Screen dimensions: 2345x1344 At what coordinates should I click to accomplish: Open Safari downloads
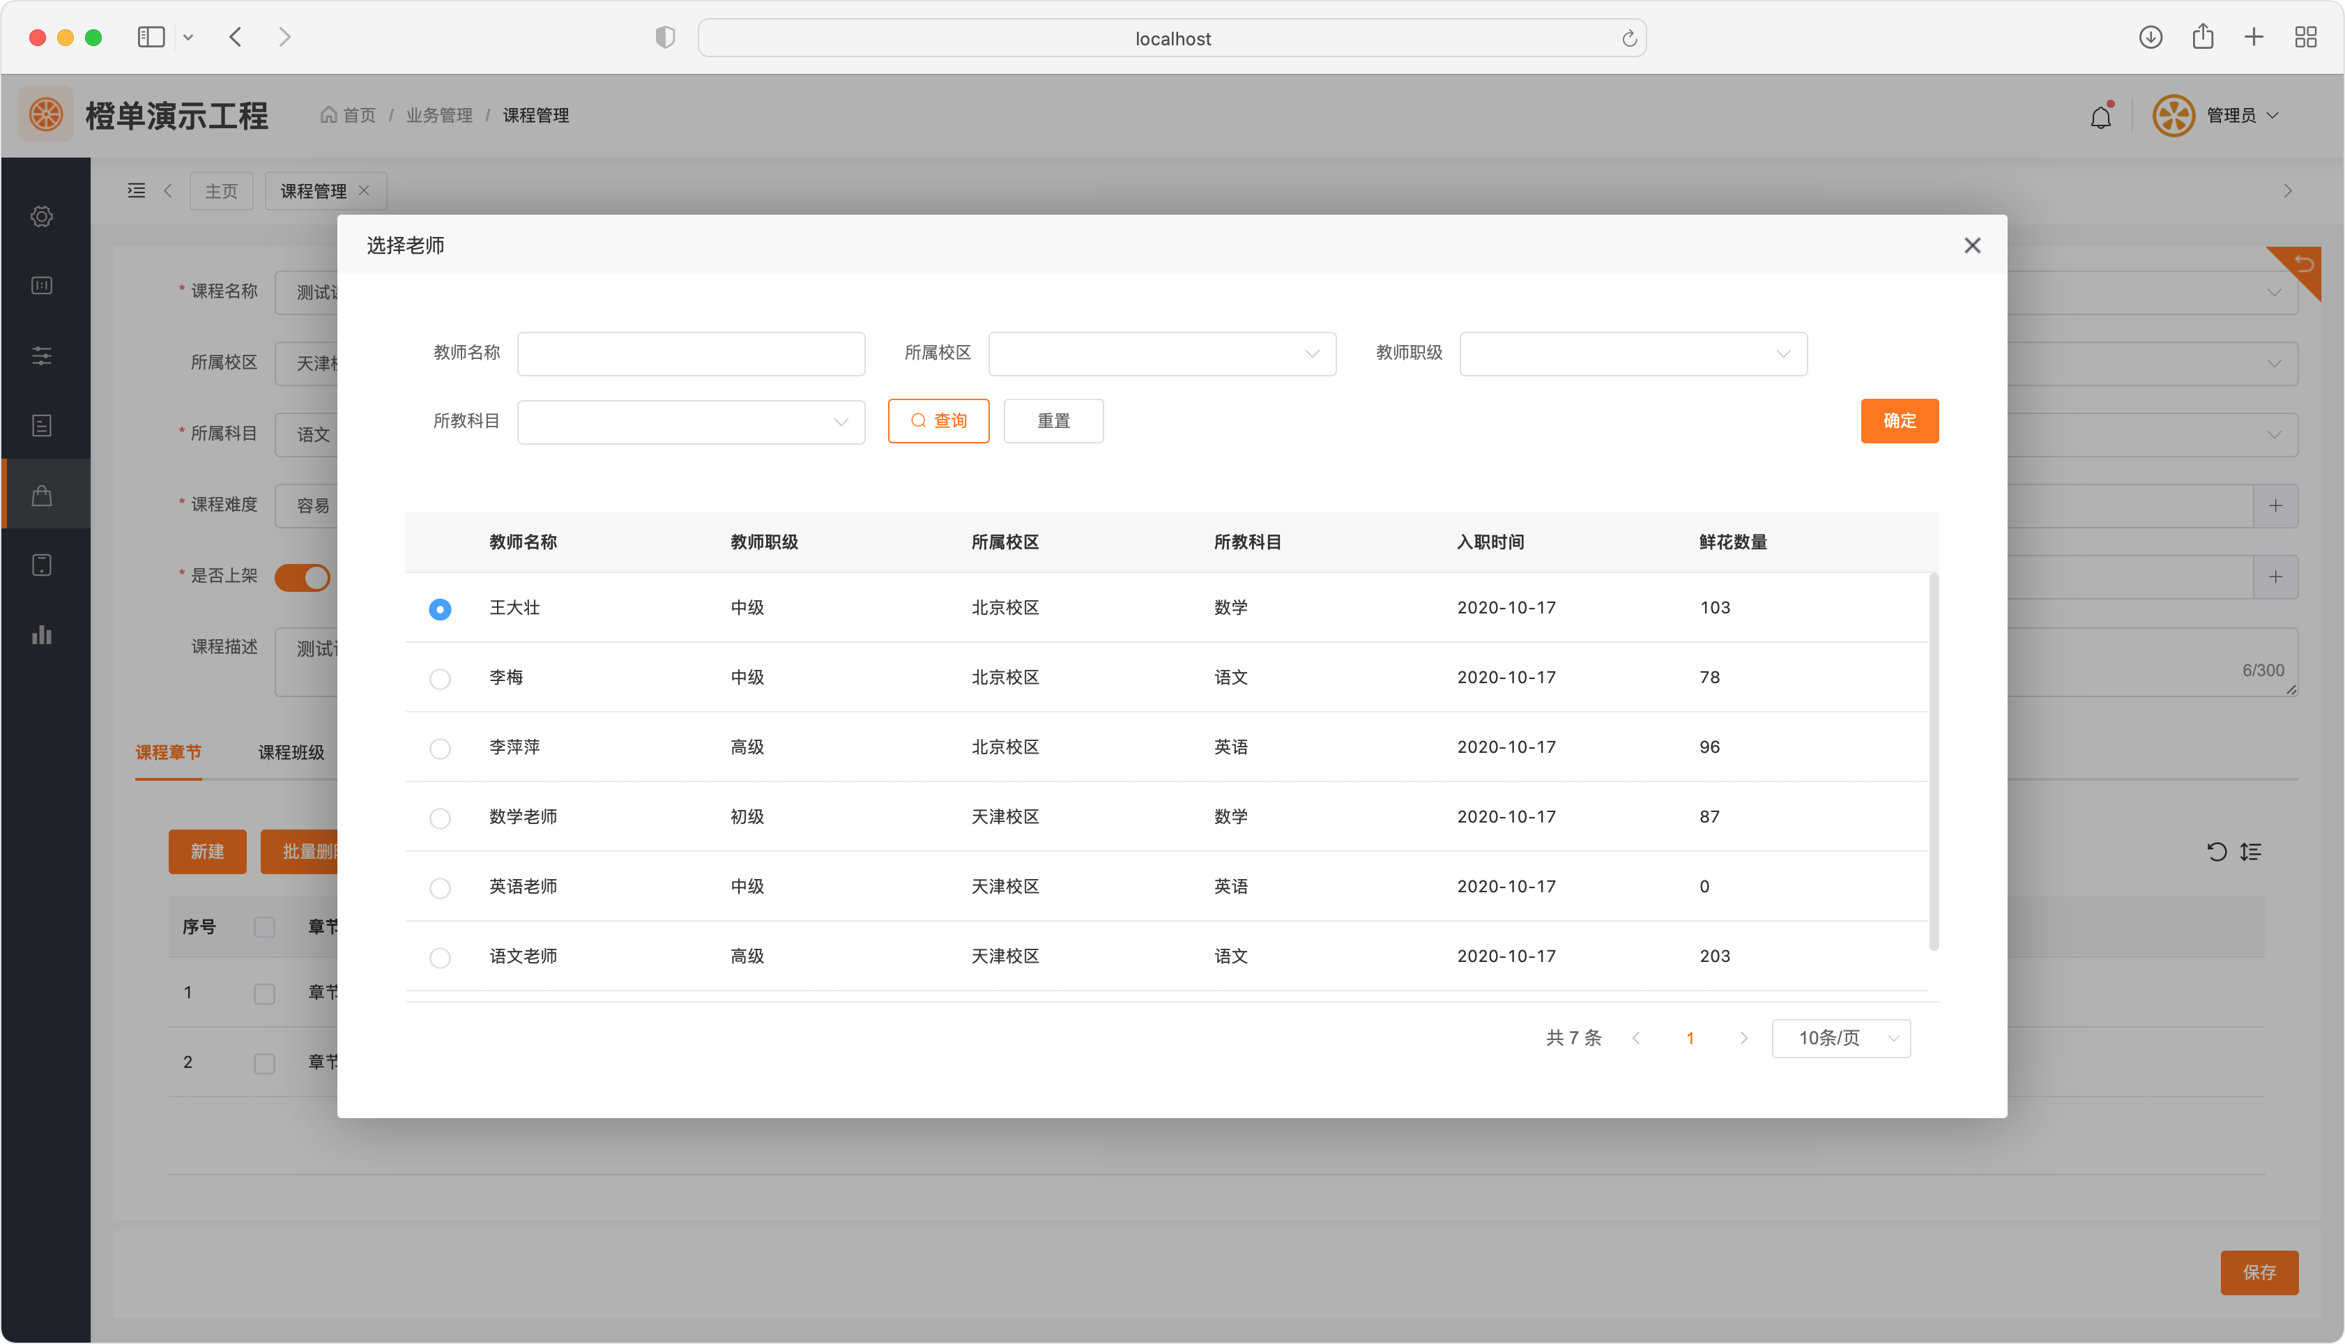[2151, 37]
